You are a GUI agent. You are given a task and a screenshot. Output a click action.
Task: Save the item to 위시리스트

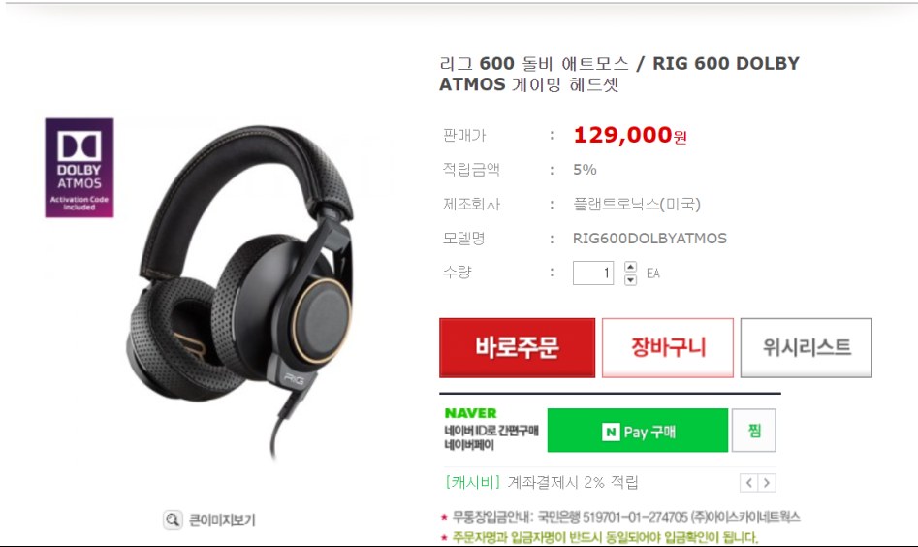click(807, 347)
